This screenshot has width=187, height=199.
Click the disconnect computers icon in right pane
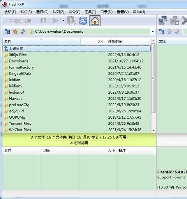coord(174,20)
